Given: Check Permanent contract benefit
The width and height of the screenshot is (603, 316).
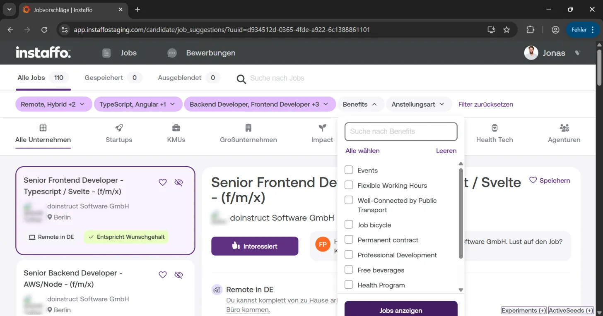Looking at the screenshot, I should click(x=349, y=240).
